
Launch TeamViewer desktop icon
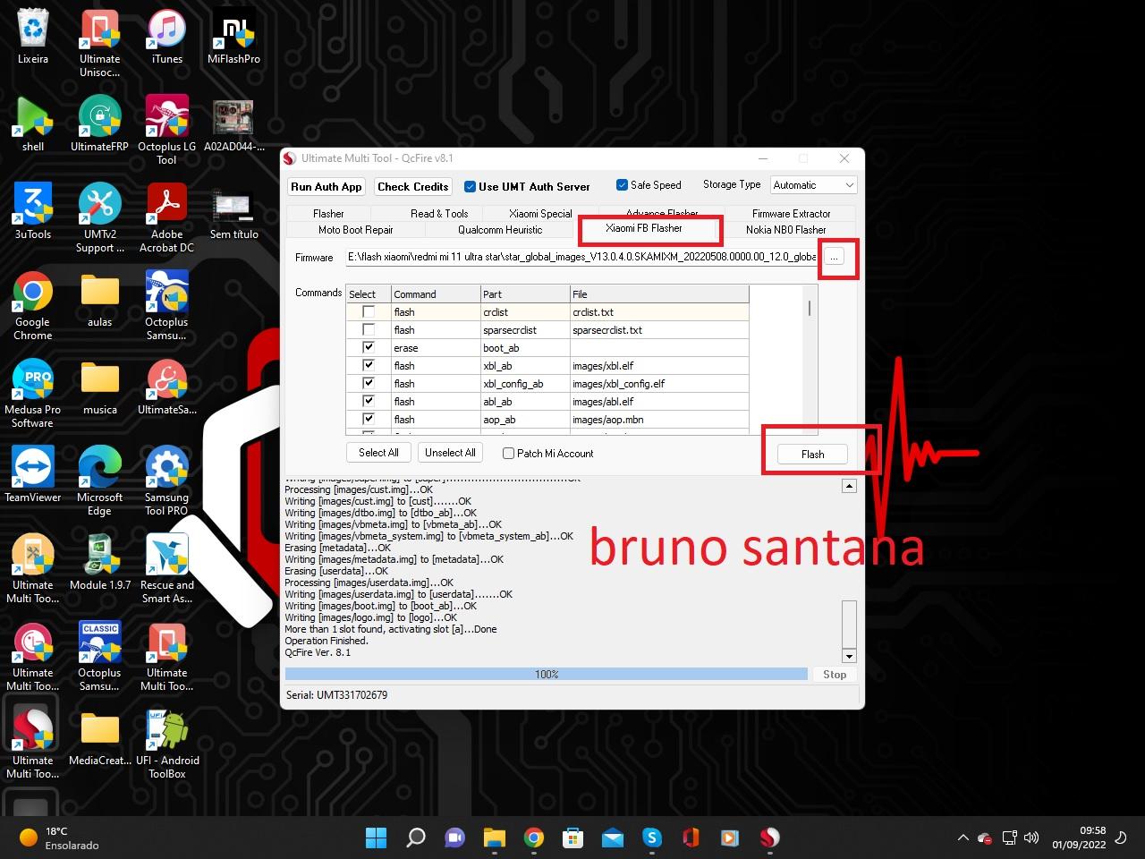tap(33, 474)
